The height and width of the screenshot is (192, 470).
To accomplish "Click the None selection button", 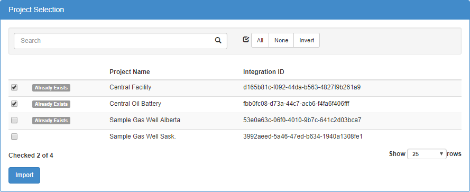I will click(x=281, y=40).
